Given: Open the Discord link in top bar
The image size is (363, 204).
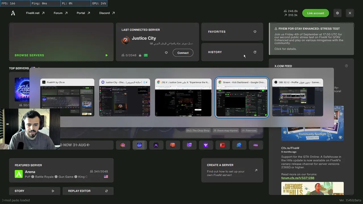Looking at the screenshot, I should (x=107, y=13).
